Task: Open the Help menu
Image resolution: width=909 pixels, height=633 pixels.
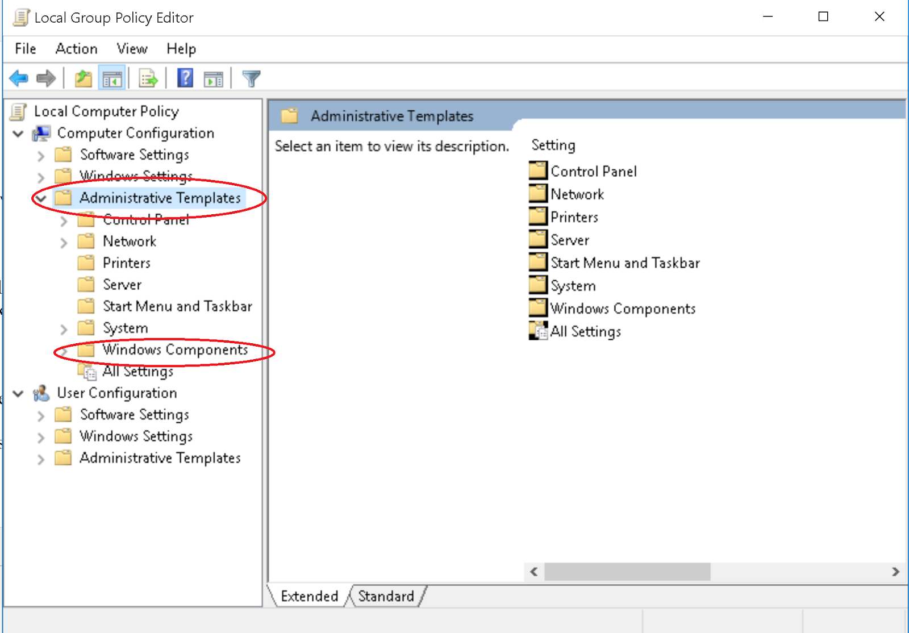Action: click(181, 49)
